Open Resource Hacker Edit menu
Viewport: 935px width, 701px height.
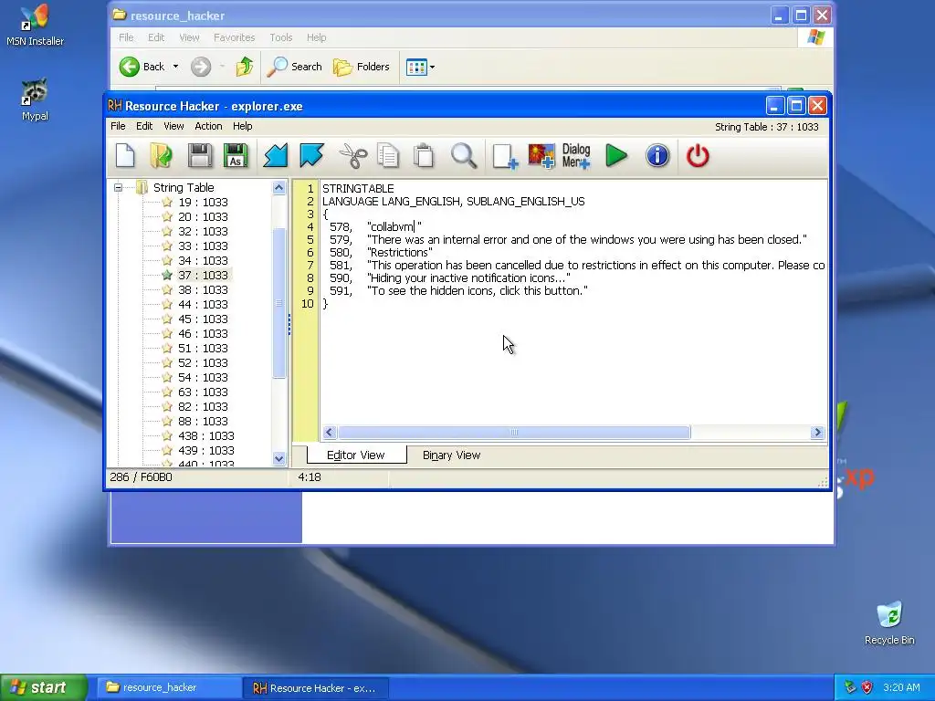coord(144,126)
